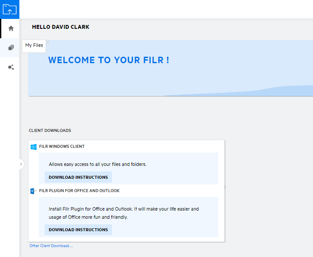The width and height of the screenshot is (313, 257).
Task: Open Download Instructions for Office and Outlook plugin
Action: click(78, 229)
